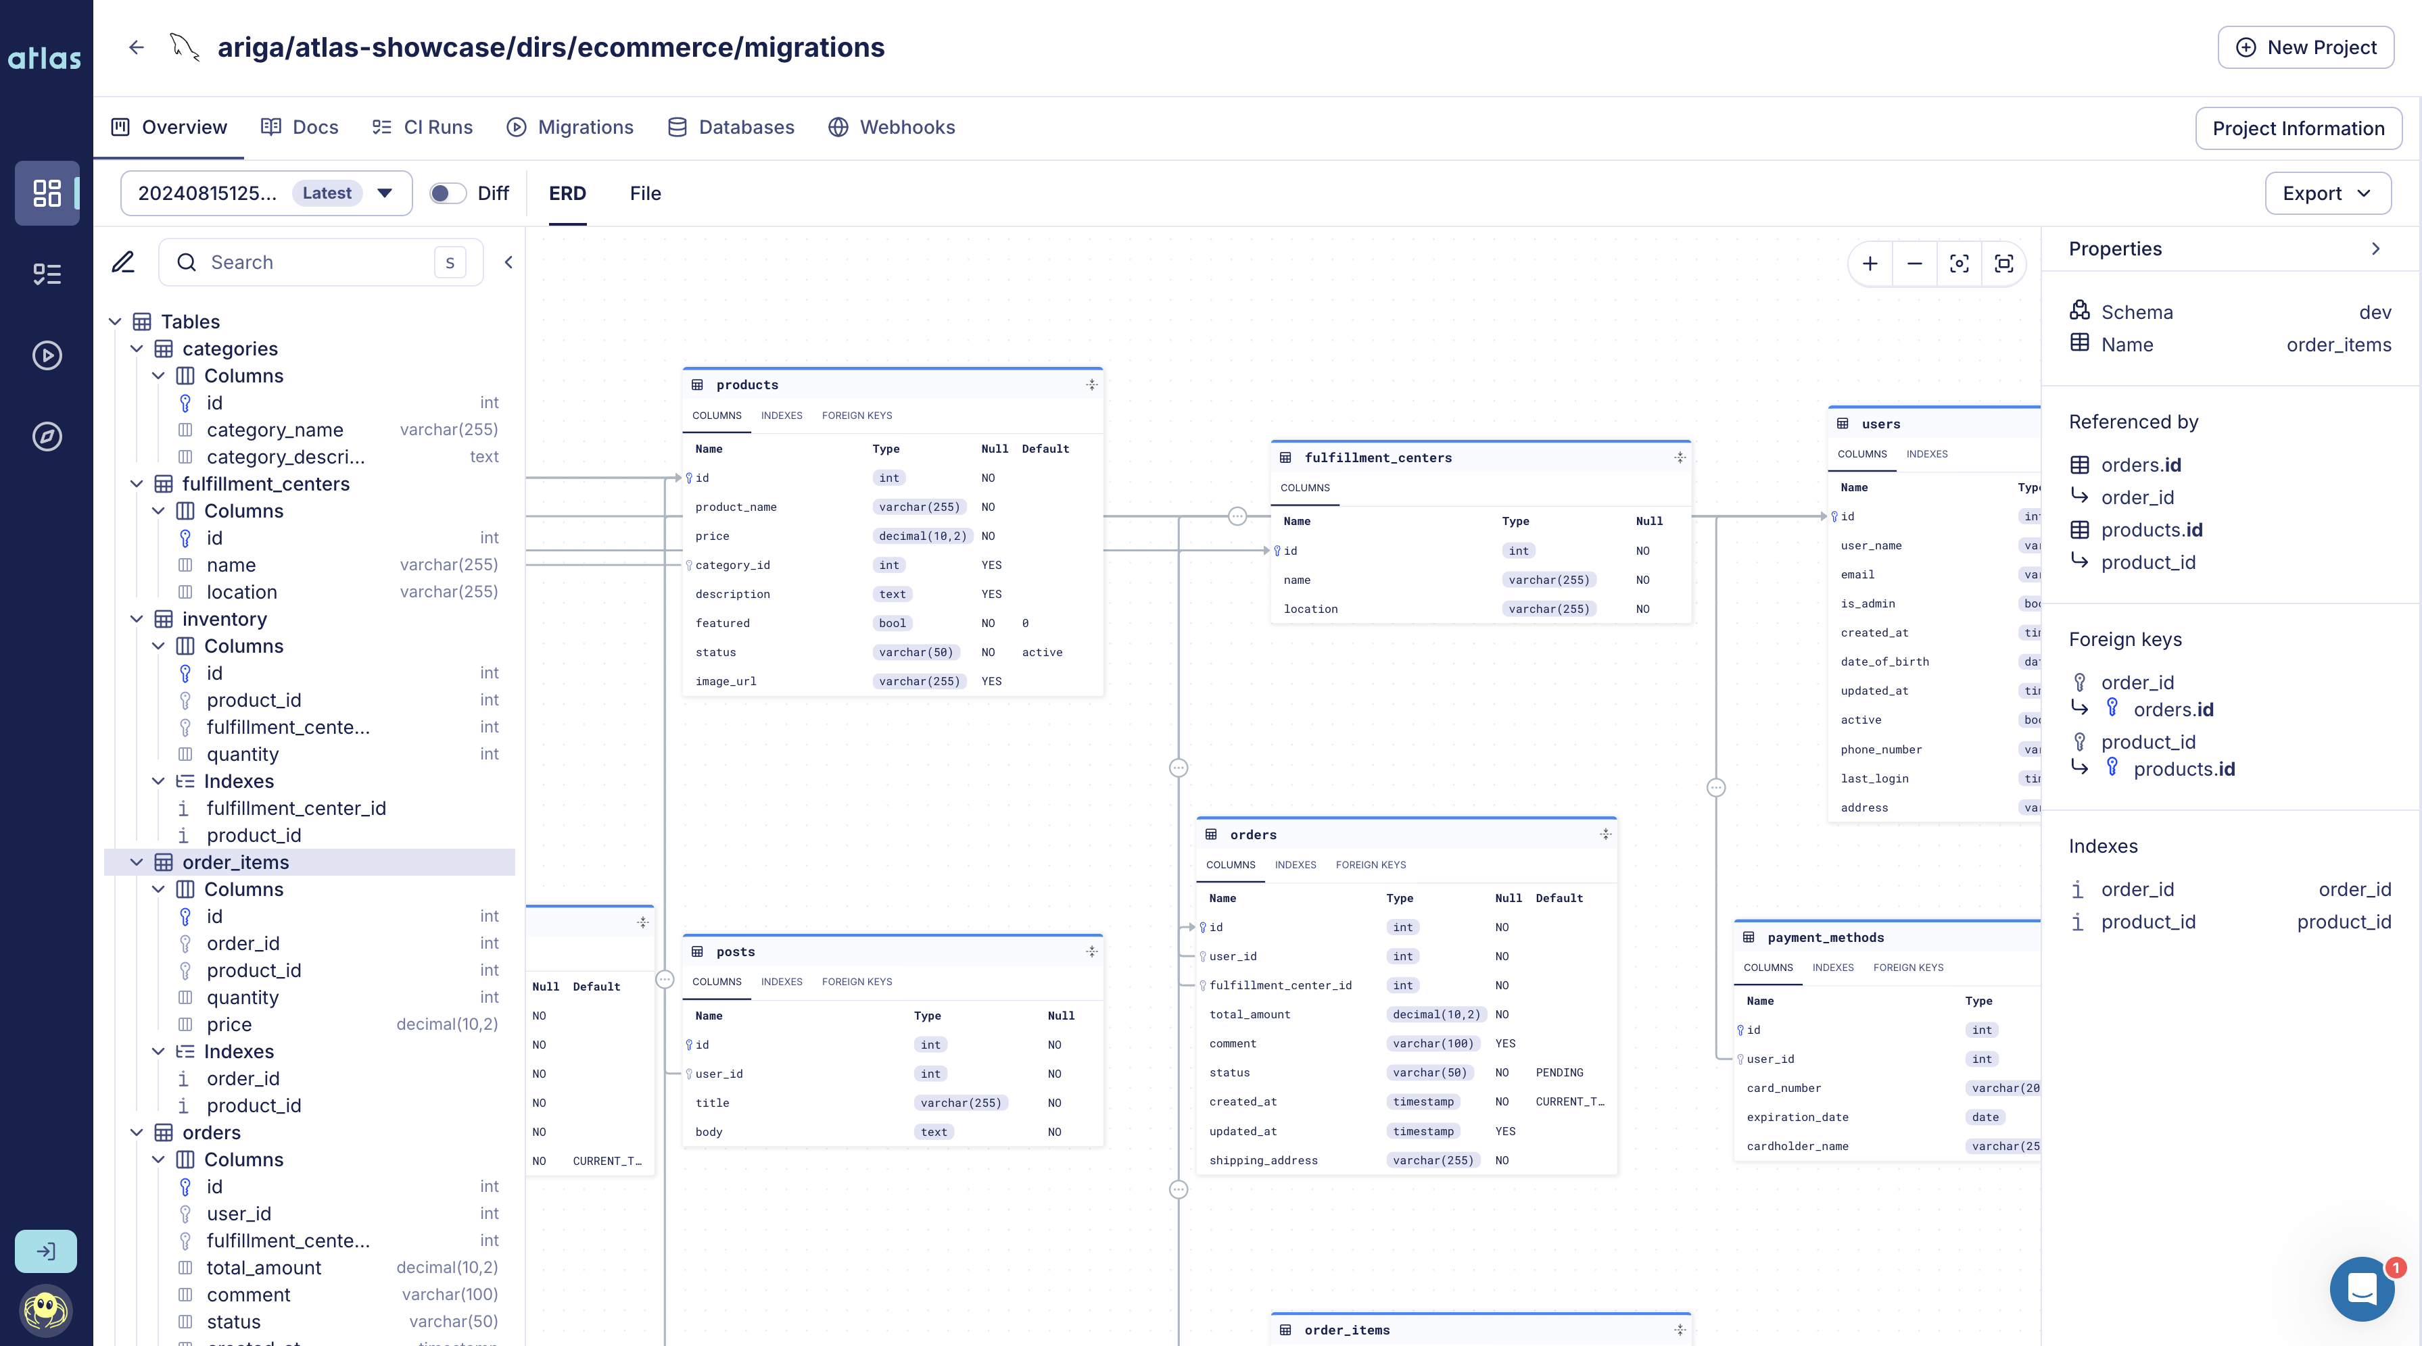Collapse the Properties panel chevron

(2375, 249)
